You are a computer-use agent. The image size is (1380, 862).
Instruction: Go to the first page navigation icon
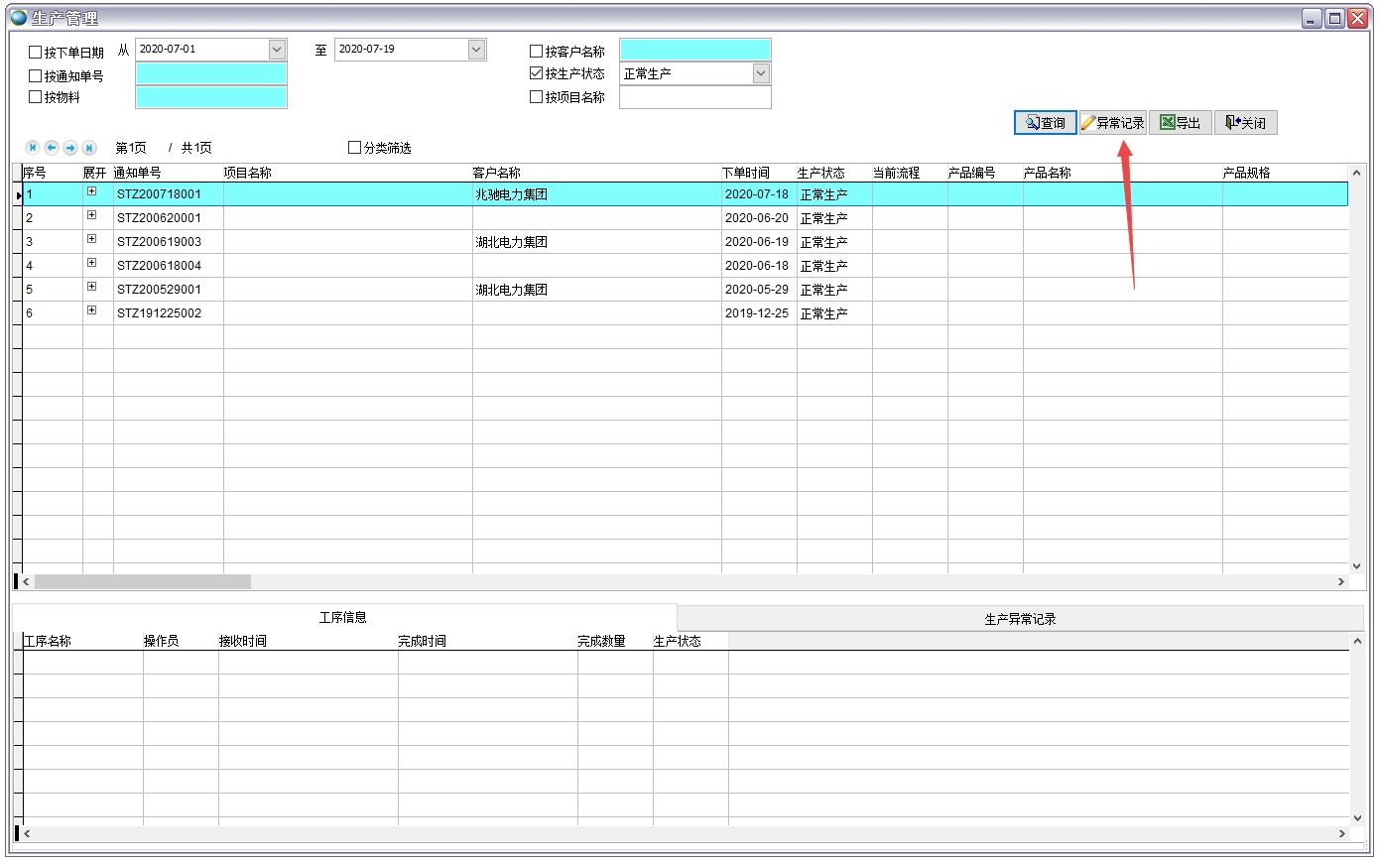click(x=33, y=148)
